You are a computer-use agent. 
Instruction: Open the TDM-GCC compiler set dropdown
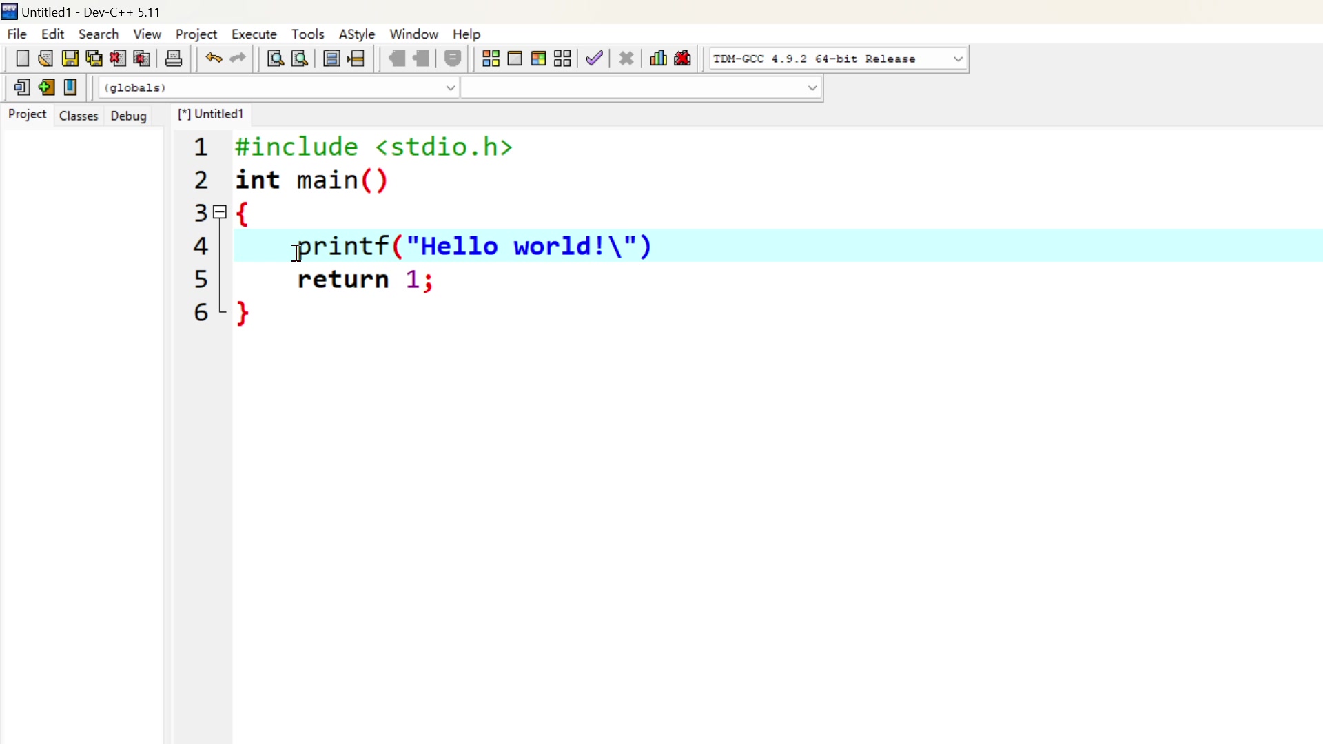[958, 59]
